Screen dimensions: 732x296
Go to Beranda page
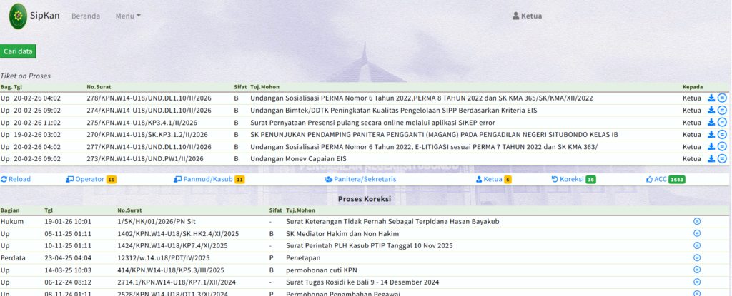(x=86, y=16)
